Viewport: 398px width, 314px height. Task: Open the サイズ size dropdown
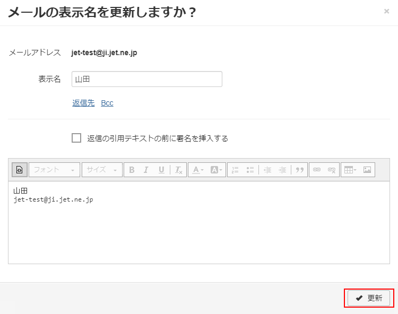click(x=102, y=170)
